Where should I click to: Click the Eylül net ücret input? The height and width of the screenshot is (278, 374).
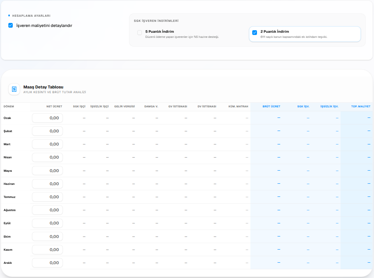coord(48,223)
